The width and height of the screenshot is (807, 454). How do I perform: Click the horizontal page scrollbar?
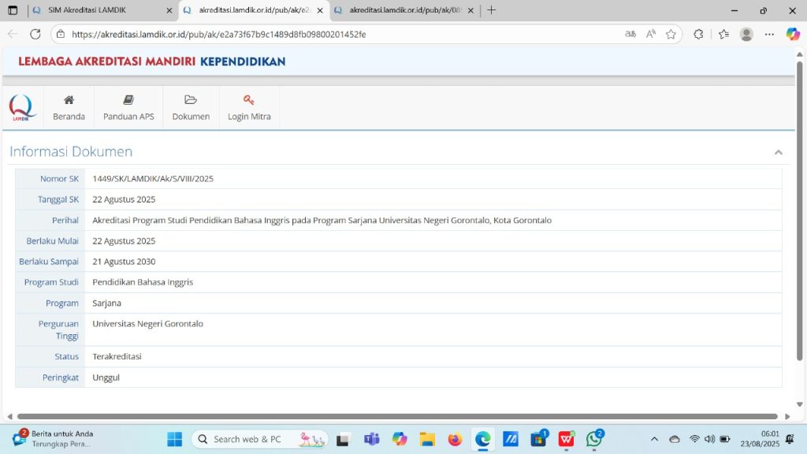click(397, 416)
